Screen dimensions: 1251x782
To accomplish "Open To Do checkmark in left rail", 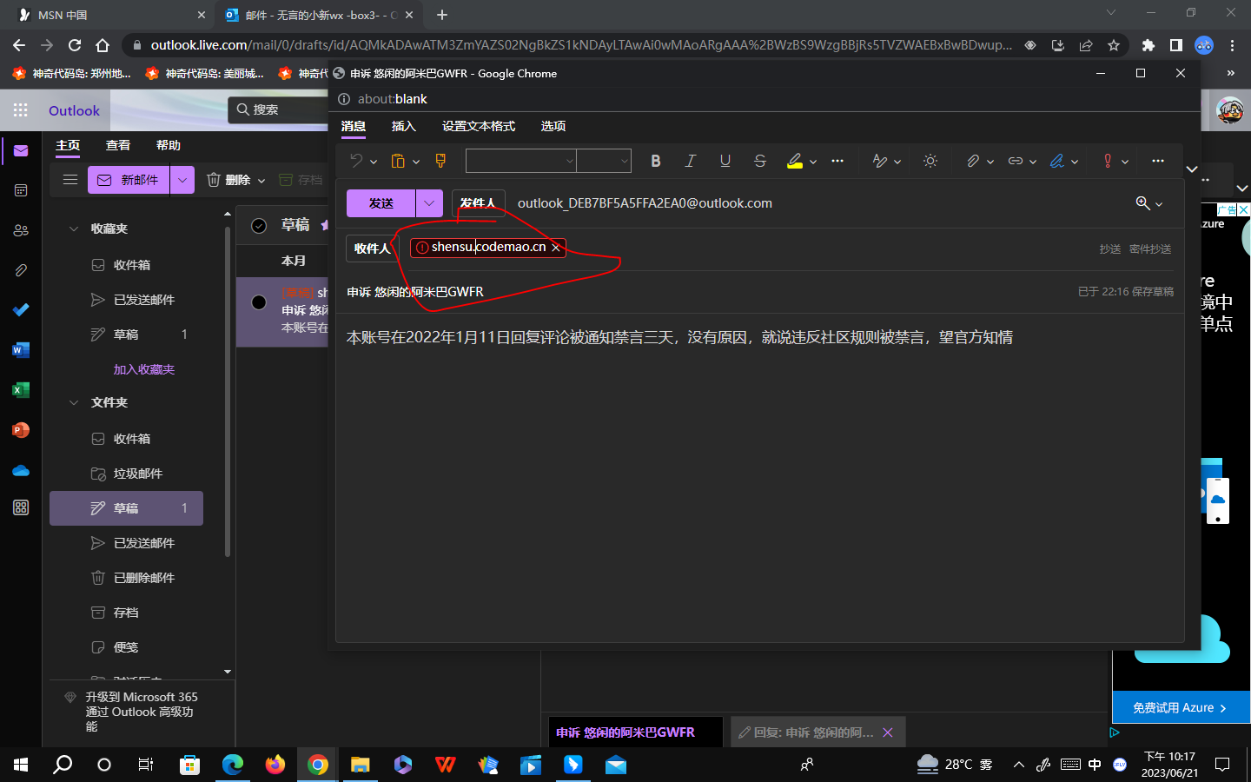I will tap(21, 310).
